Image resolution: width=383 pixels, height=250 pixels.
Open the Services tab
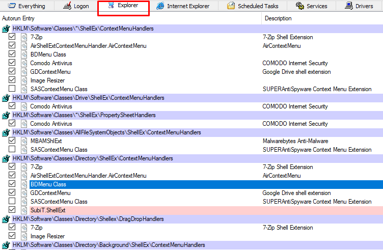point(311,6)
